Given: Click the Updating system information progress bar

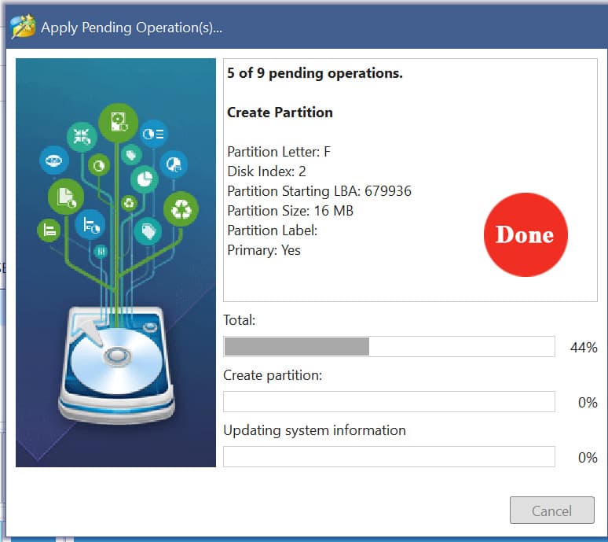Looking at the screenshot, I should pyautogui.click(x=389, y=457).
